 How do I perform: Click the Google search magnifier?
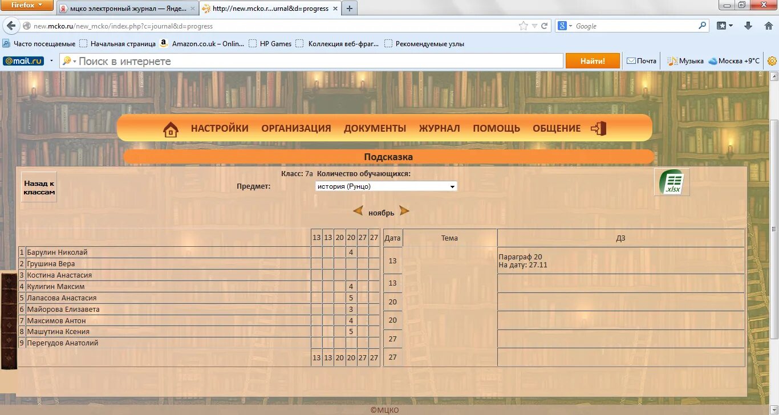[703, 26]
